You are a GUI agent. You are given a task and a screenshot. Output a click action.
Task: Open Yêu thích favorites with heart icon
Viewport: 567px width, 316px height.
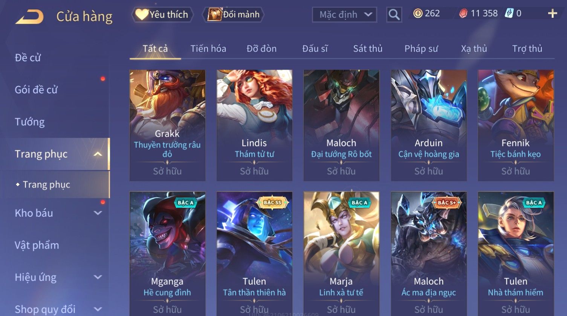point(162,15)
